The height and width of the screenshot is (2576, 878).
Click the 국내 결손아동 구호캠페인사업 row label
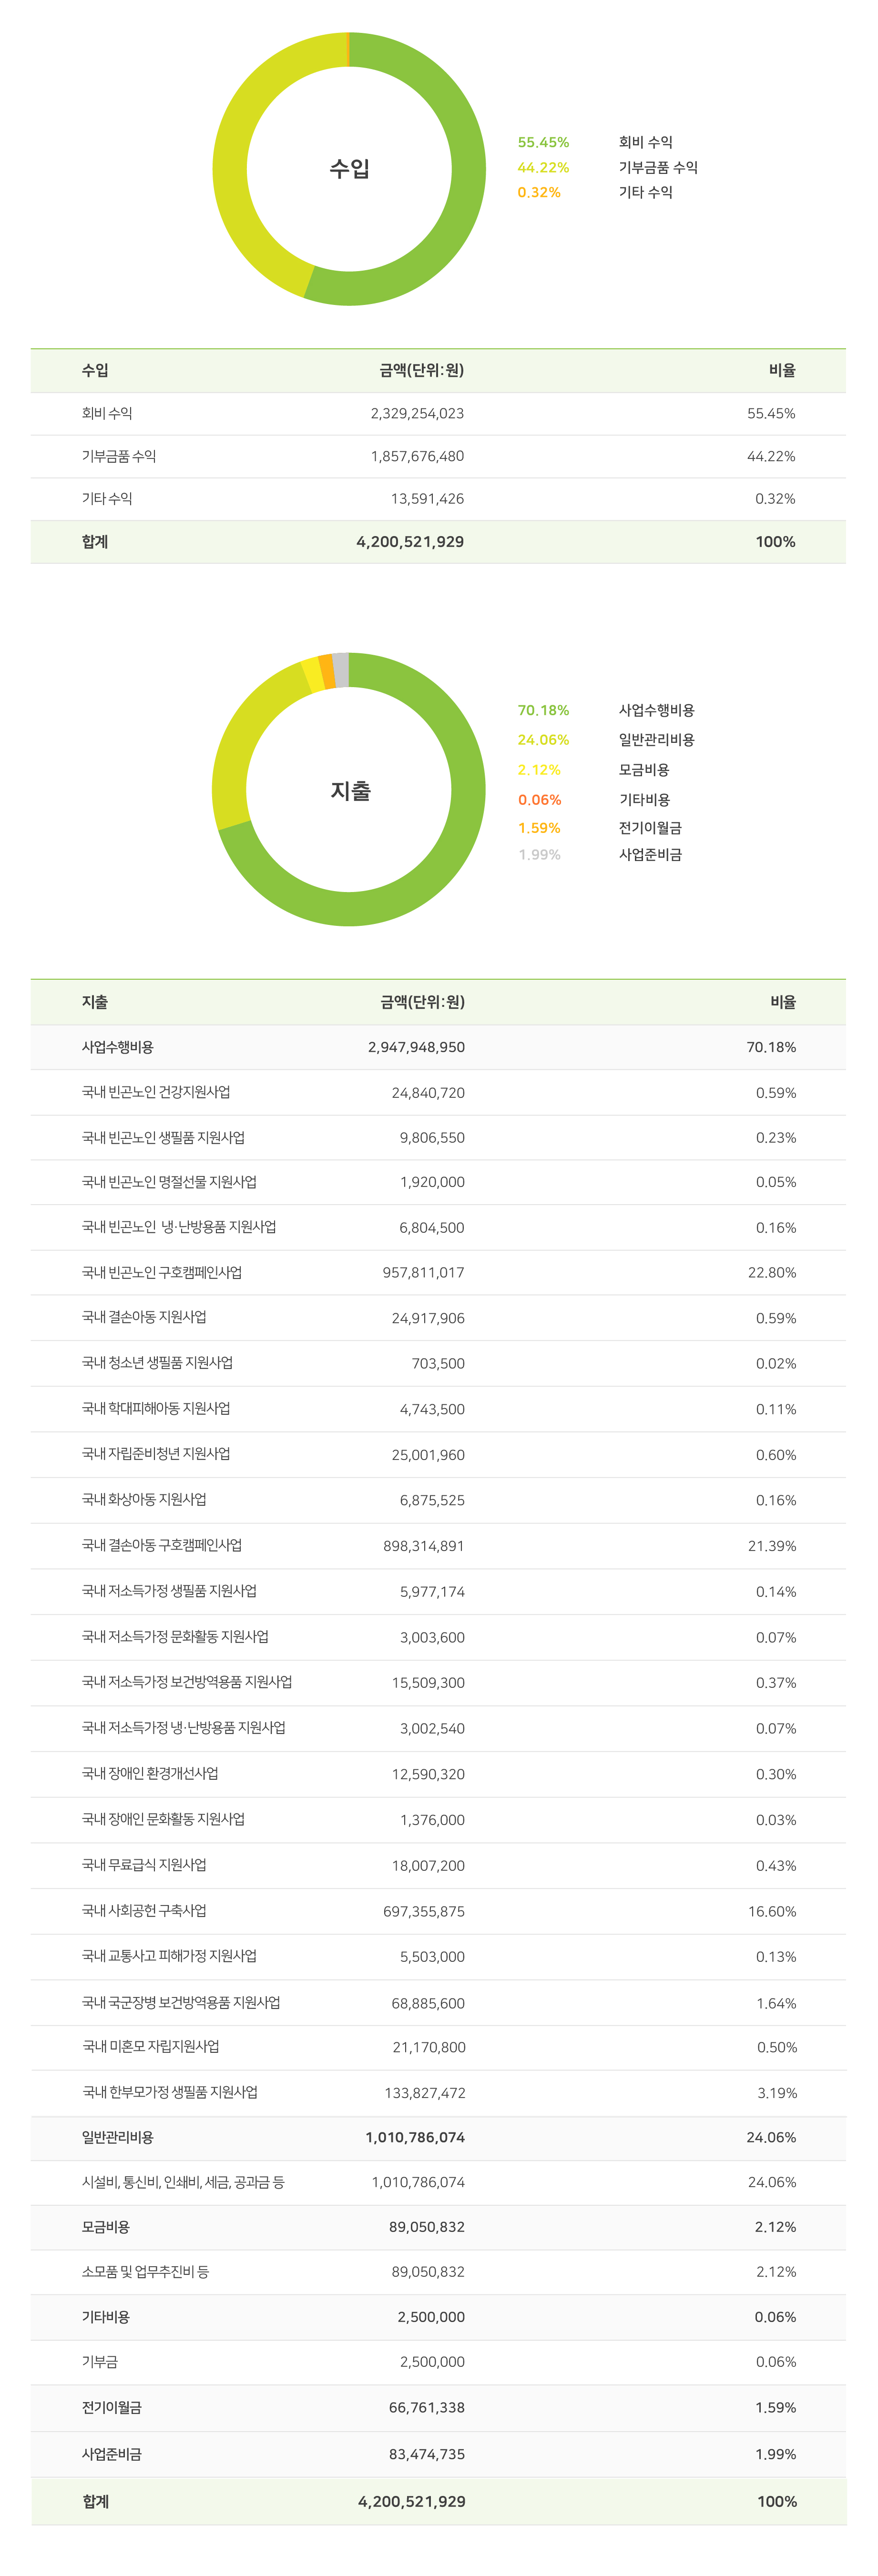[162, 1545]
